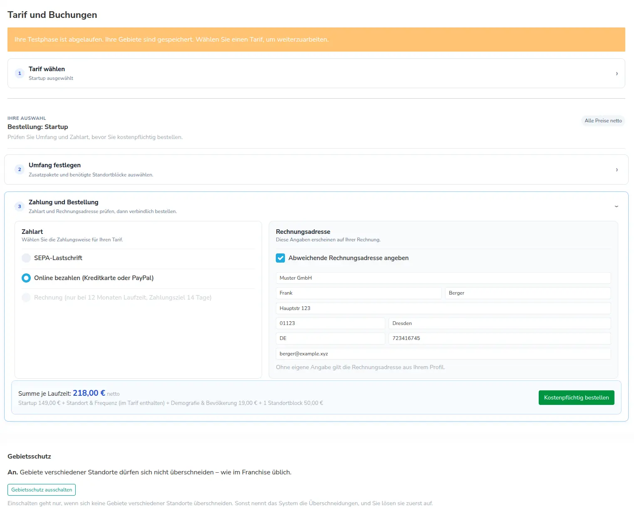Click the Alle Preise netto badge

603,121
